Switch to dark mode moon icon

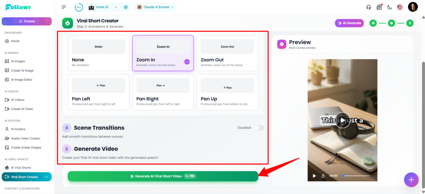pos(390,7)
